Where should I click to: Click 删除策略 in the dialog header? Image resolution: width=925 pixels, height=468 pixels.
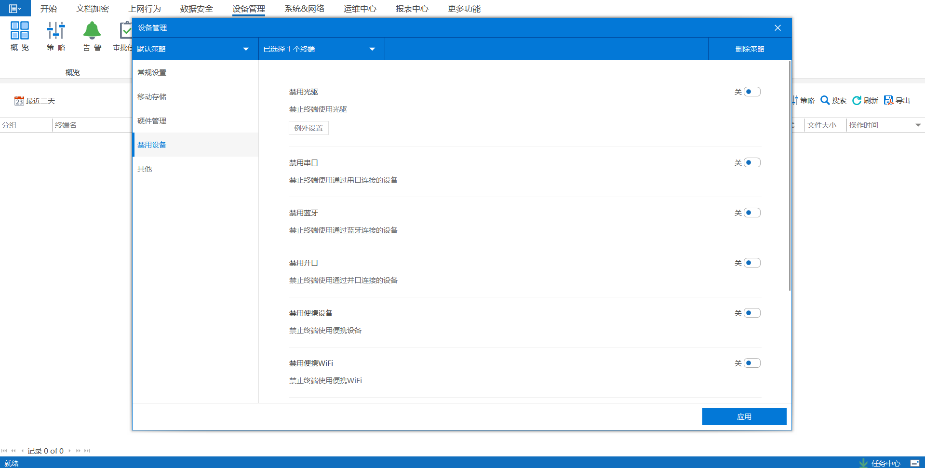click(x=750, y=49)
